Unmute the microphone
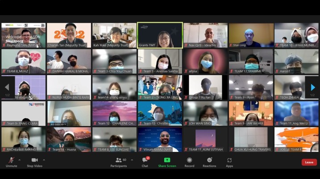 click(11, 161)
